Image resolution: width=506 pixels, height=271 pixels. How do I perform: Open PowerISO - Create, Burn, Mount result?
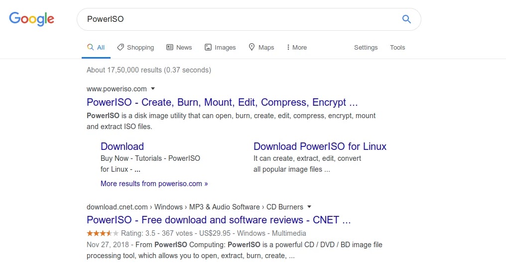(222, 102)
